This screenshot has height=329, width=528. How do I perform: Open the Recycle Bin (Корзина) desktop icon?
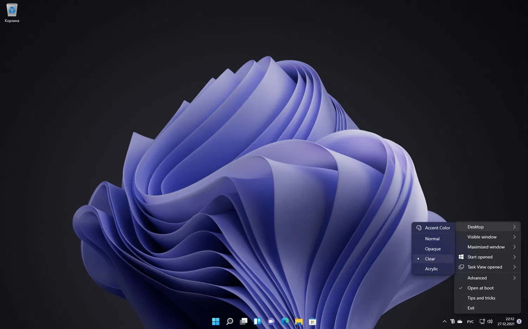[12, 13]
